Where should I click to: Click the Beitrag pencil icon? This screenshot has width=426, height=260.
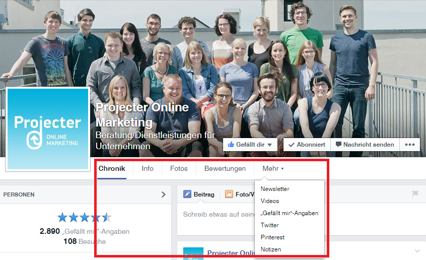click(187, 194)
